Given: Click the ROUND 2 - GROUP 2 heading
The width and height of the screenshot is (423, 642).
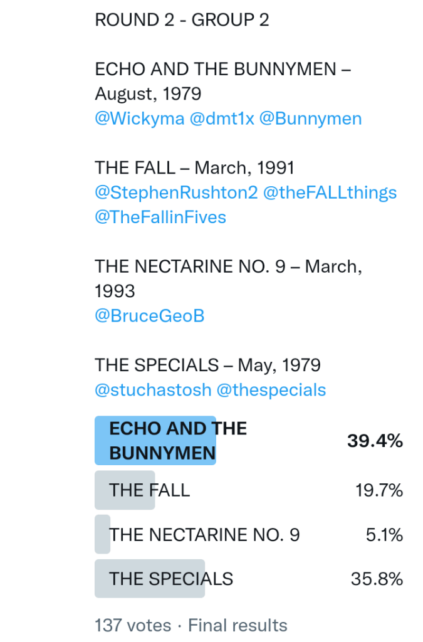Looking at the screenshot, I should (x=182, y=20).
